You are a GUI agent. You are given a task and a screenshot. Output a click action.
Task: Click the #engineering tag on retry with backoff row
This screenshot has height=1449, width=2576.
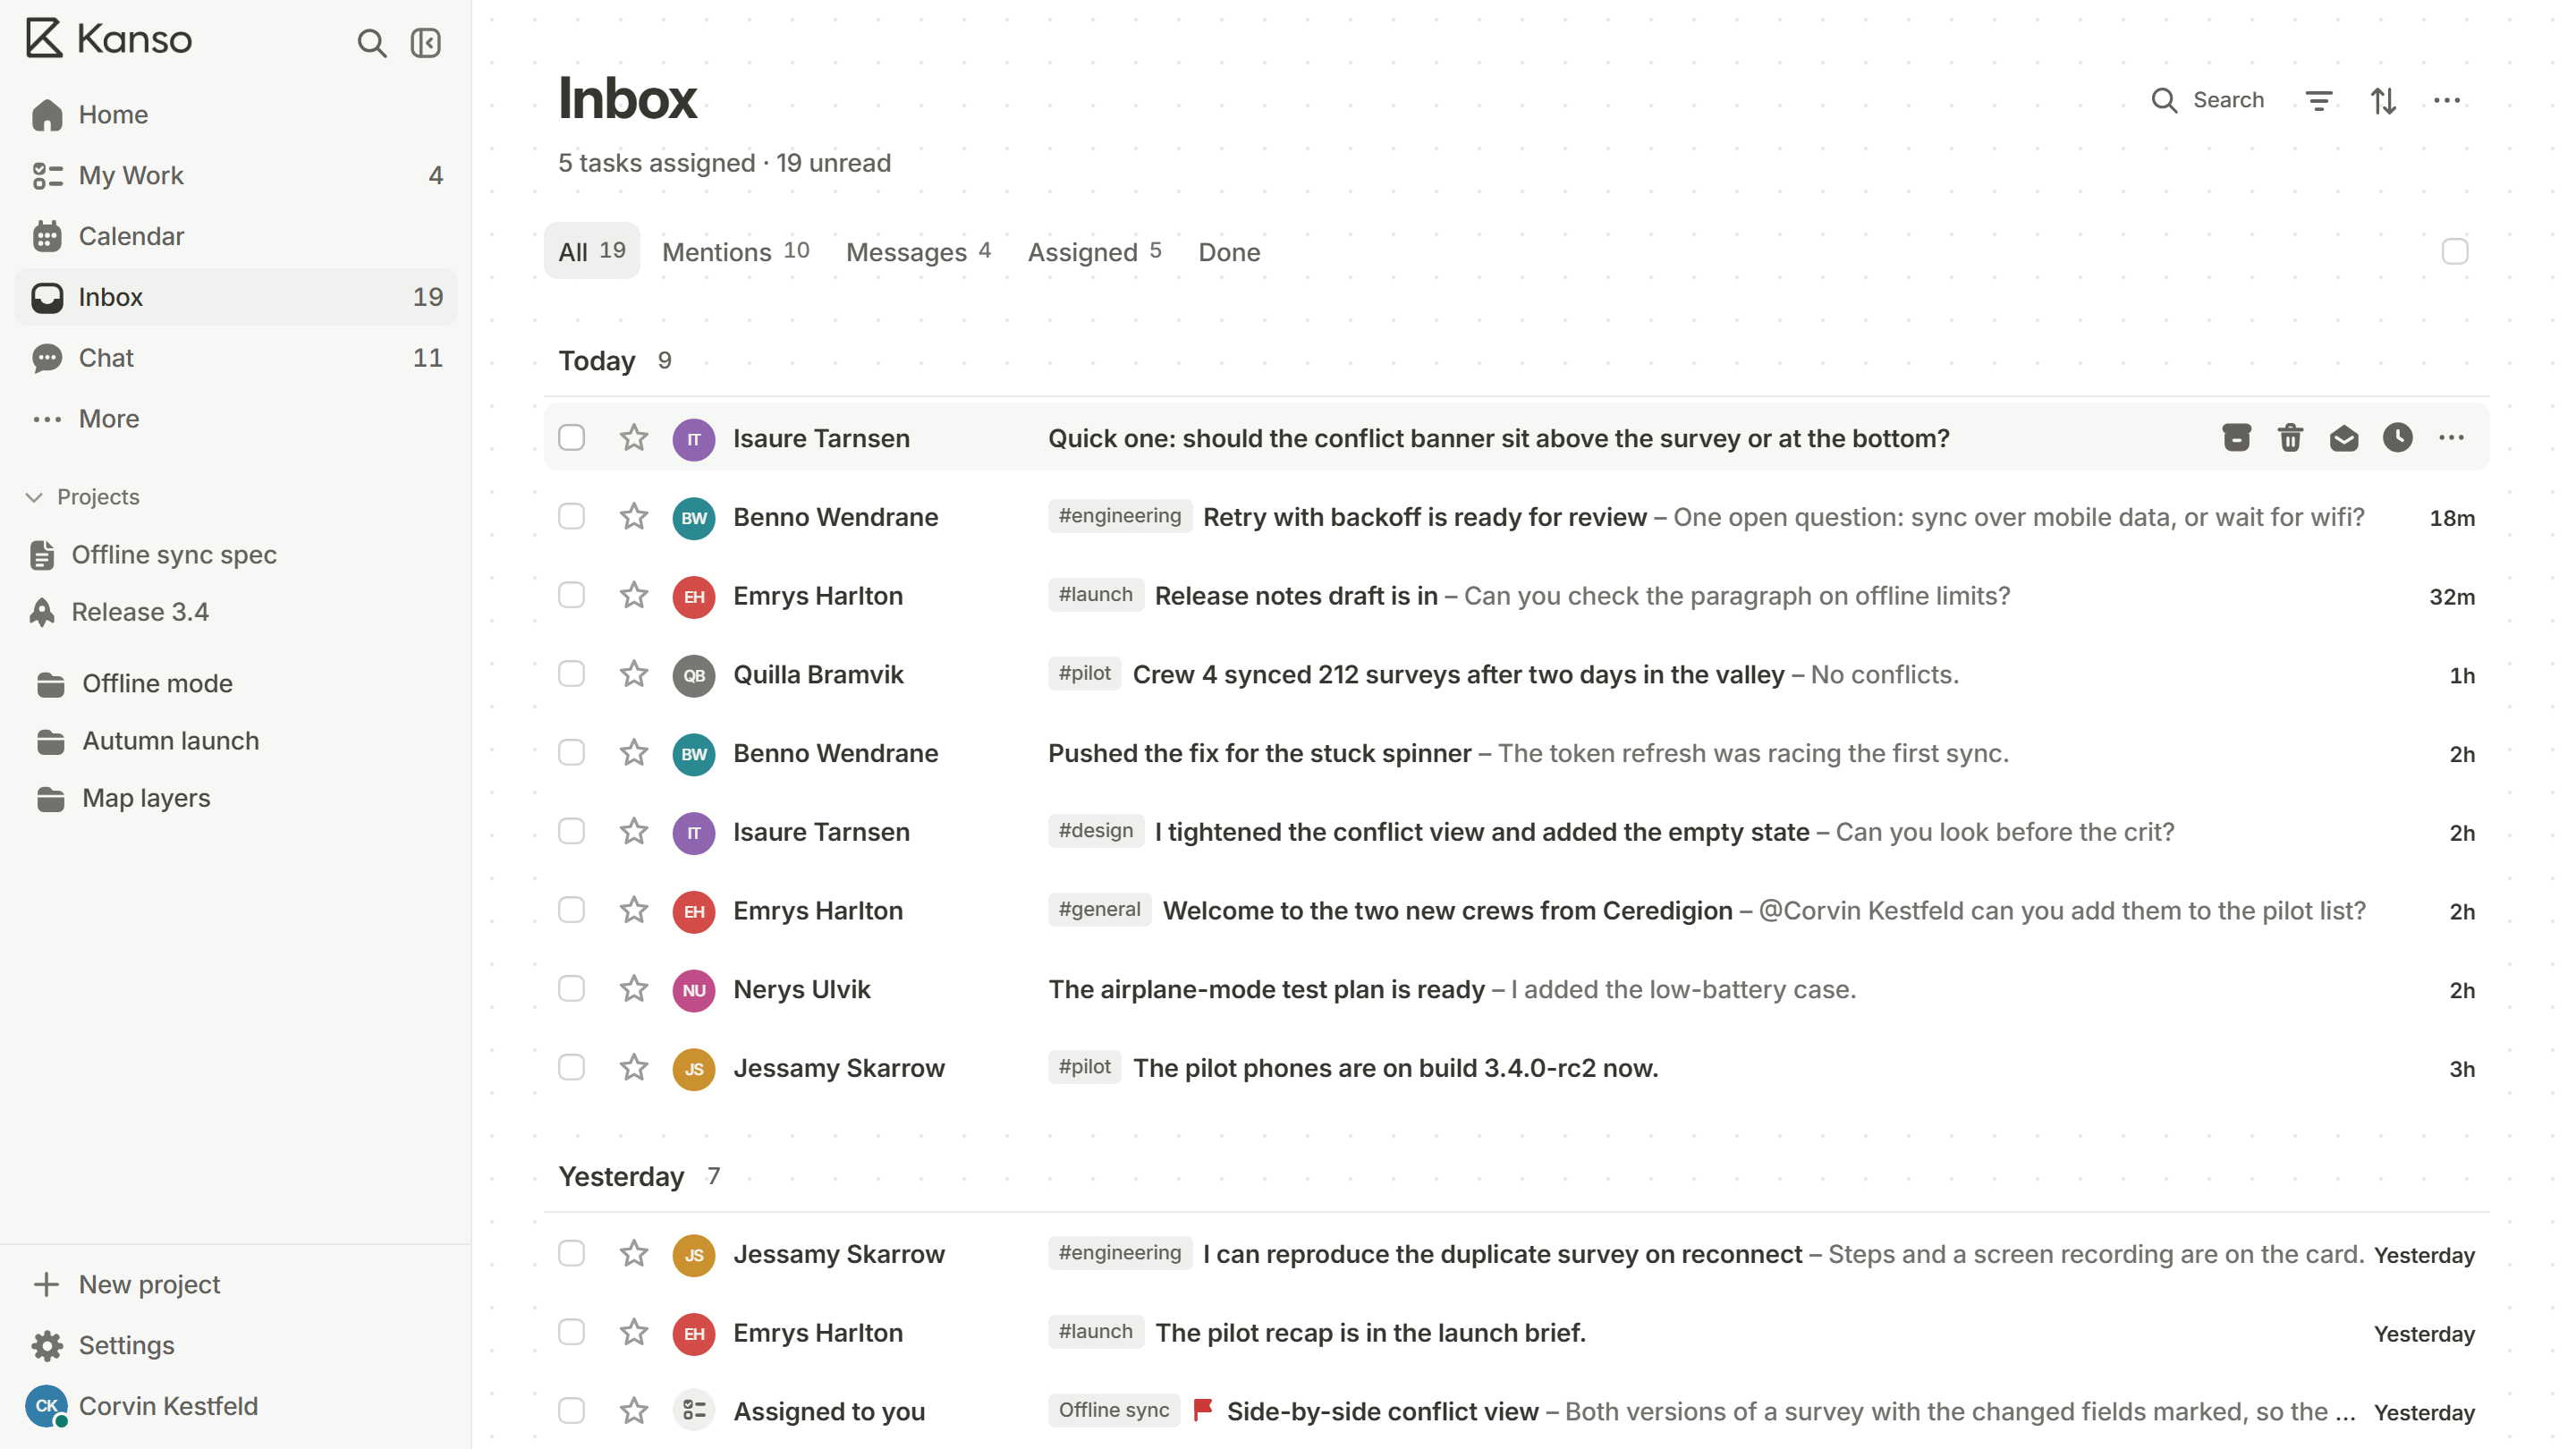(x=1120, y=516)
